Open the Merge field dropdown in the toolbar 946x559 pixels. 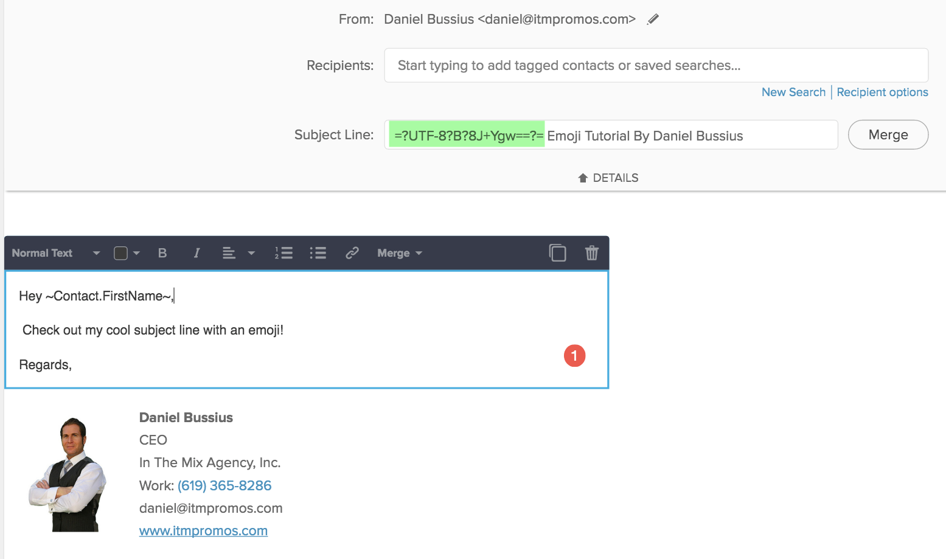tap(398, 253)
